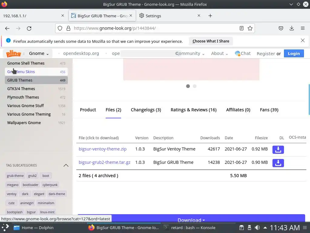
Task: Open Various Gnome Theming category
Action: (36, 114)
